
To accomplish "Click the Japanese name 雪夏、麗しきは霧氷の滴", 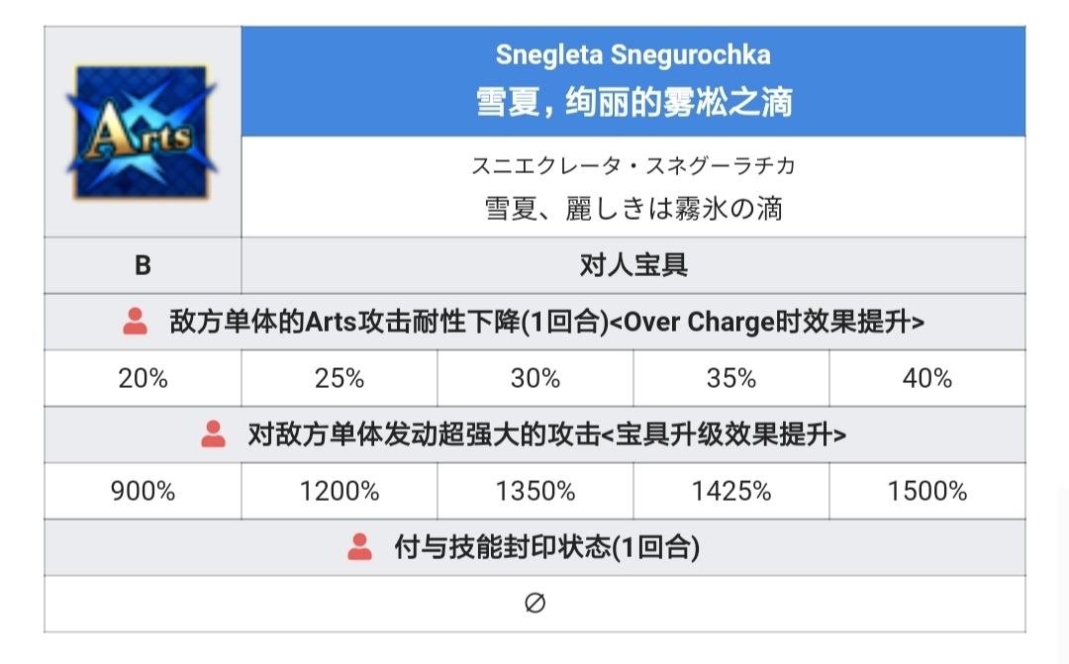I will [633, 208].
